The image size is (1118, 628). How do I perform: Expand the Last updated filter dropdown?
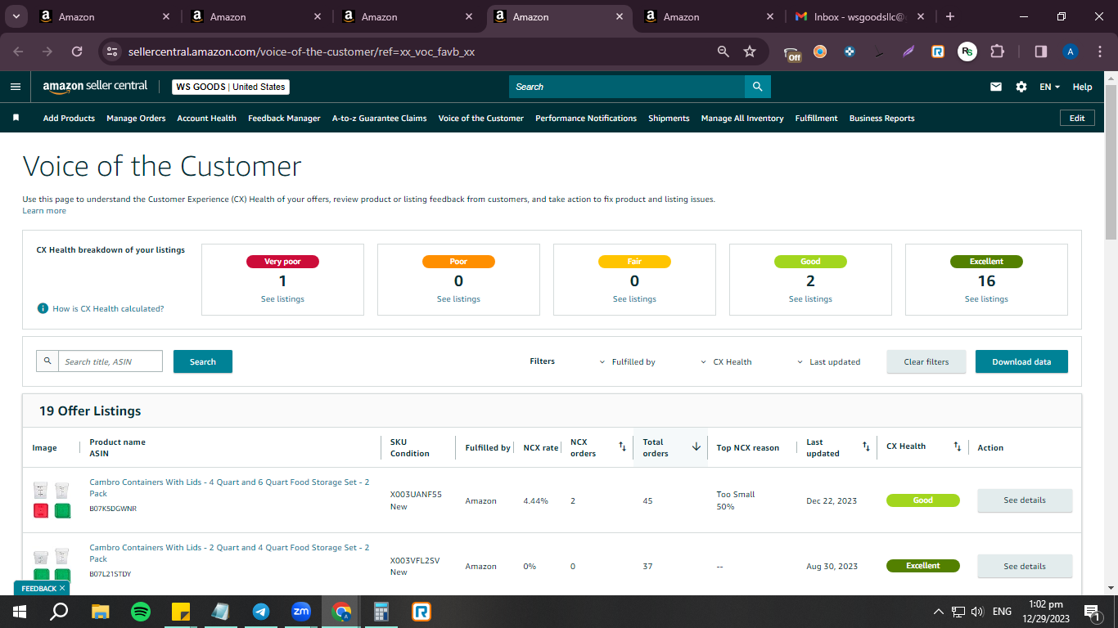829,361
